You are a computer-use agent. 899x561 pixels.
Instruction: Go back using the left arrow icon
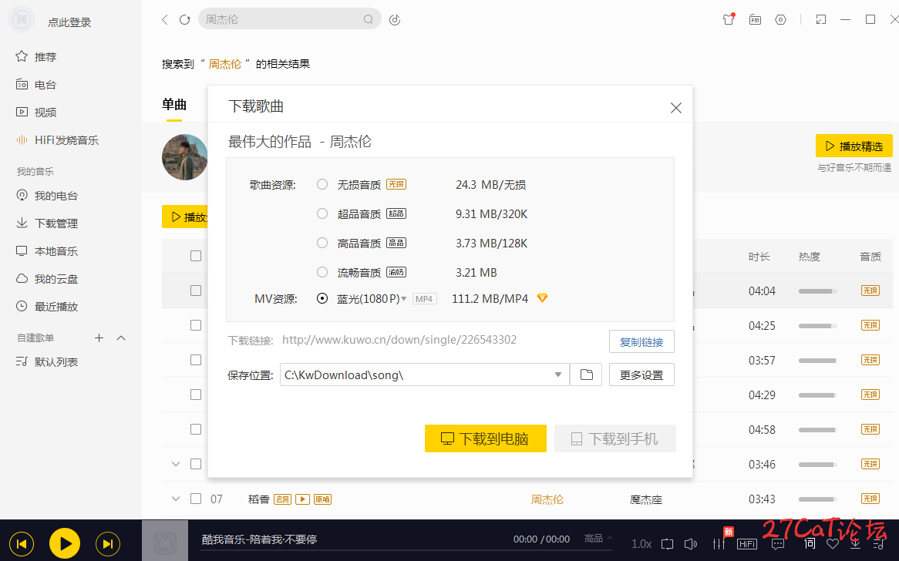[x=165, y=19]
